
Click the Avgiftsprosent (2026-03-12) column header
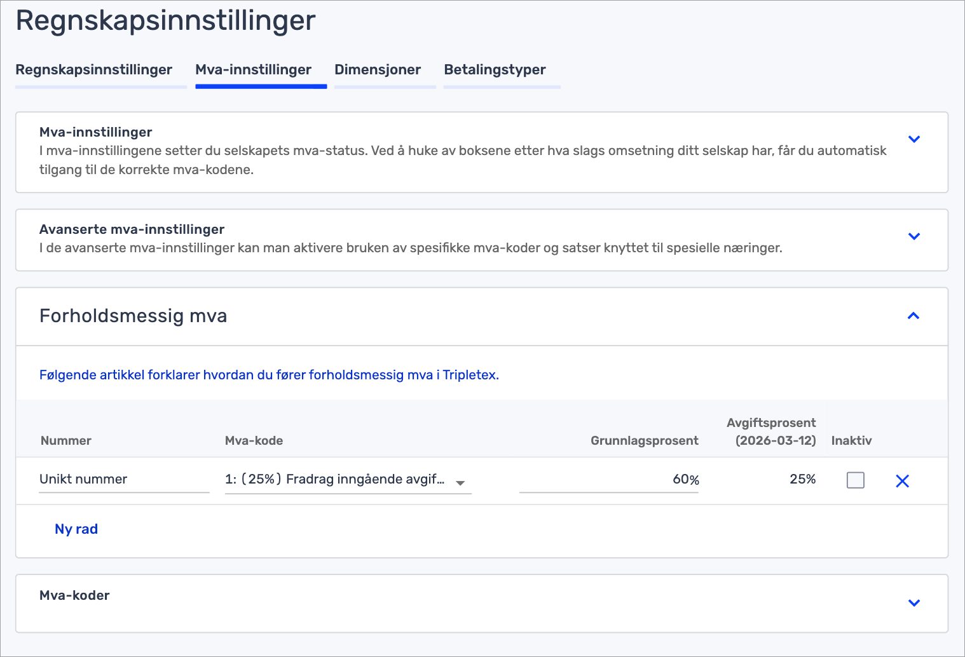771,432
